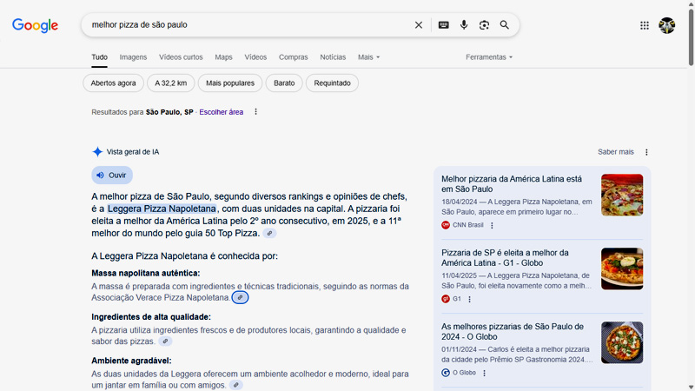695x391 pixels.
Task: Click the Ingredientes de alta qualidade heading
Action: [151, 317]
